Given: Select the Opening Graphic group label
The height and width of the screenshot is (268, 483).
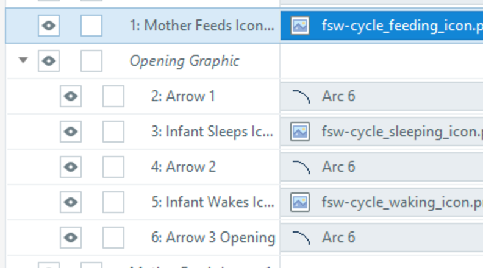Looking at the screenshot, I should pyautogui.click(x=184, y=61).
